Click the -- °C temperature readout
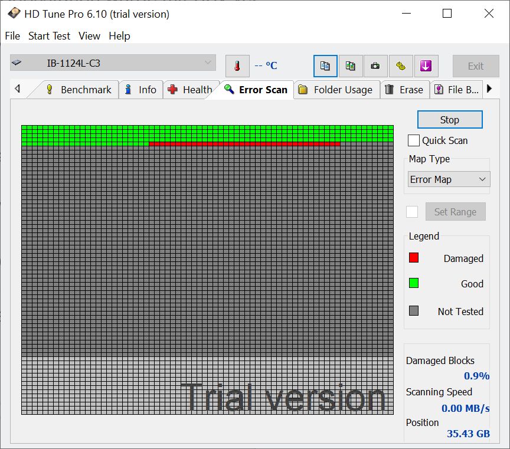 click(x=266, y=65)
